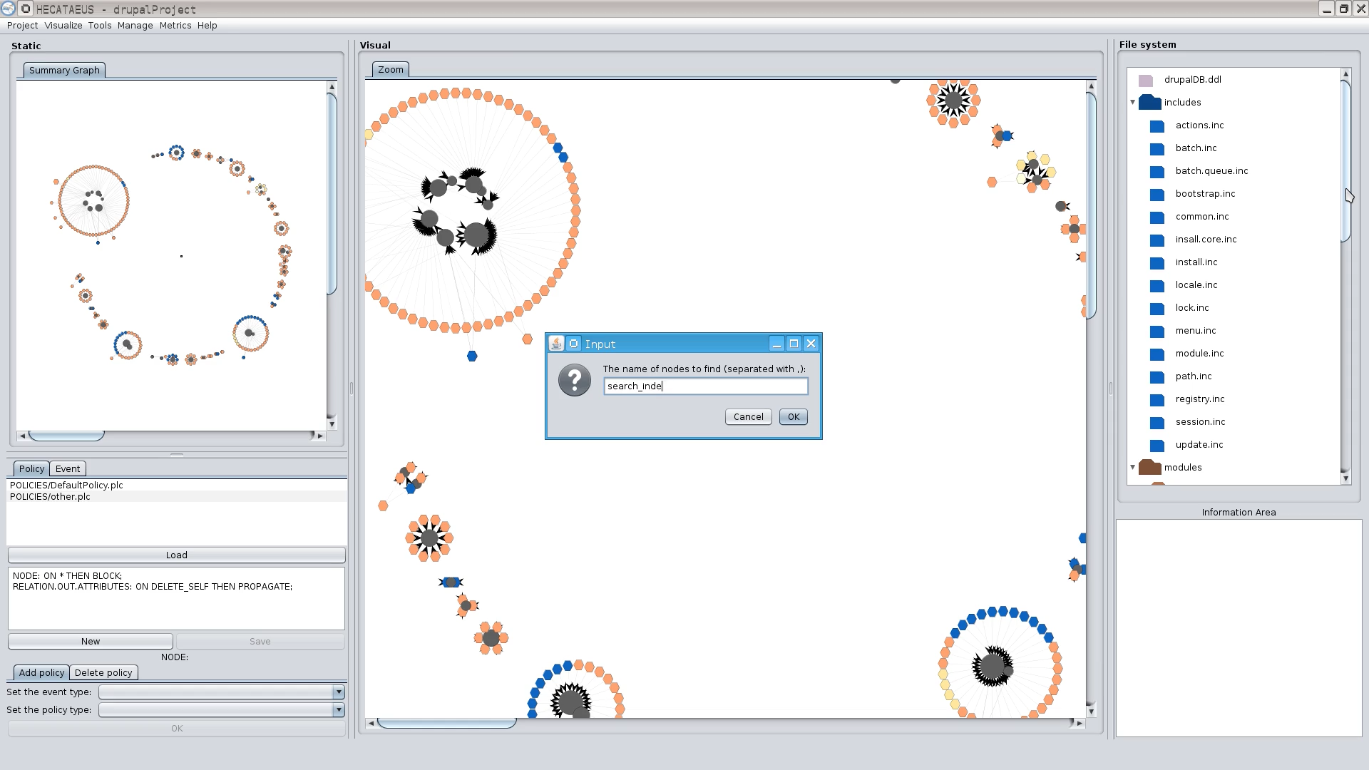The width and height of the screenshot is (1369, 770).
Task: Click the Hecataeus application icon in title bar
Action: point(8,9)
